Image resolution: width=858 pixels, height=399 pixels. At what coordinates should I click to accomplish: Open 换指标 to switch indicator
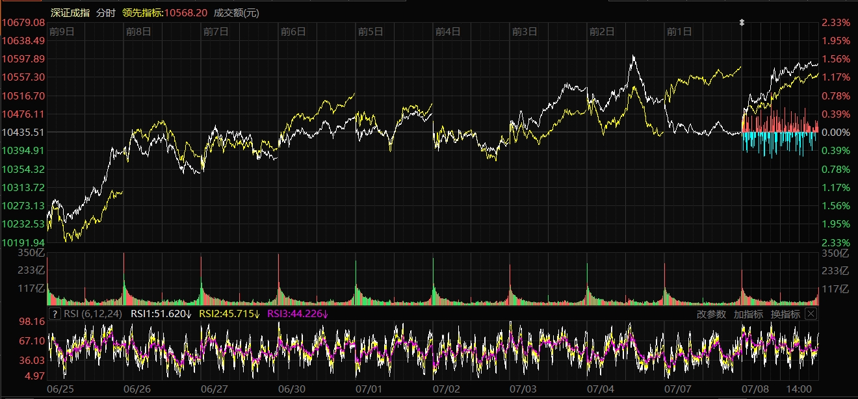[785, 315]
